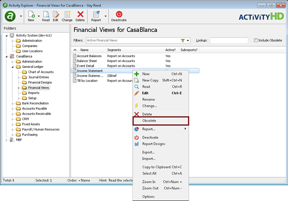Click the Account Balances document icon

(75, 56)
